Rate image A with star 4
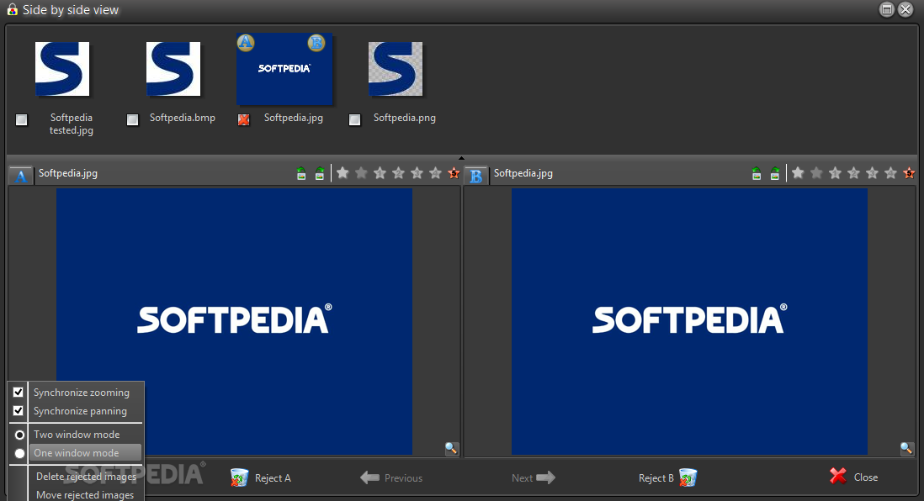This screenshot has height=501, width=924. 435,173
